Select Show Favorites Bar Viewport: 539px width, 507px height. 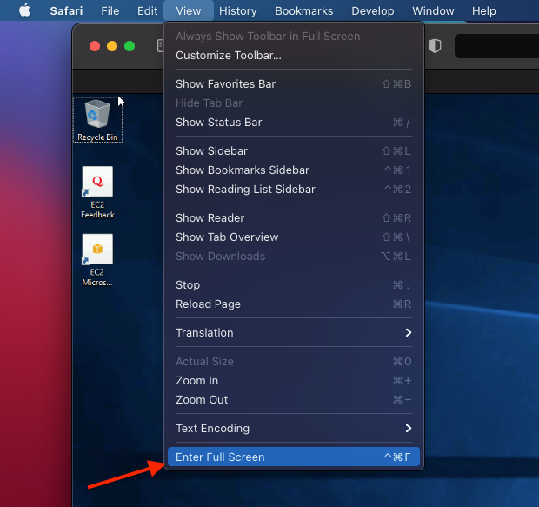tap(294, 84)
